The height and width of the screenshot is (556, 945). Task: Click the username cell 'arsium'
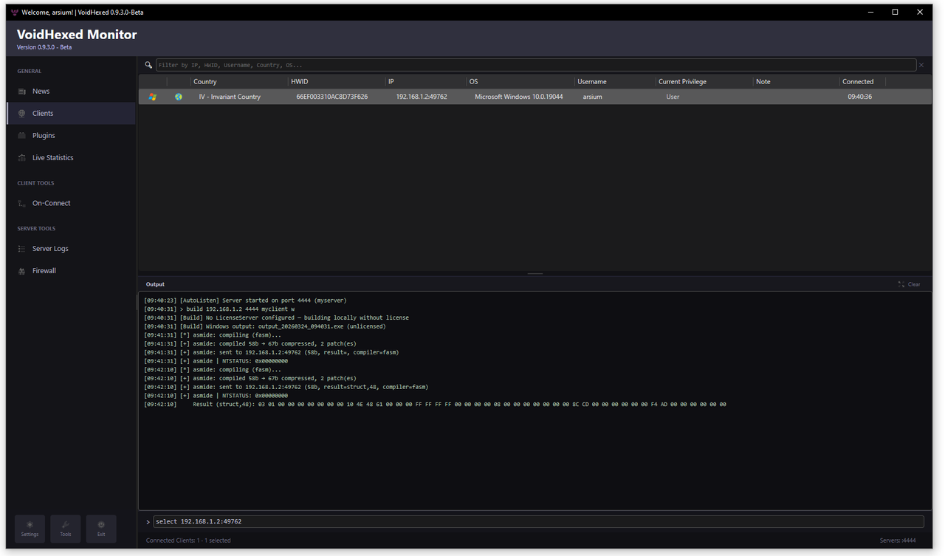pyautogui.click(x=593, y=97)
